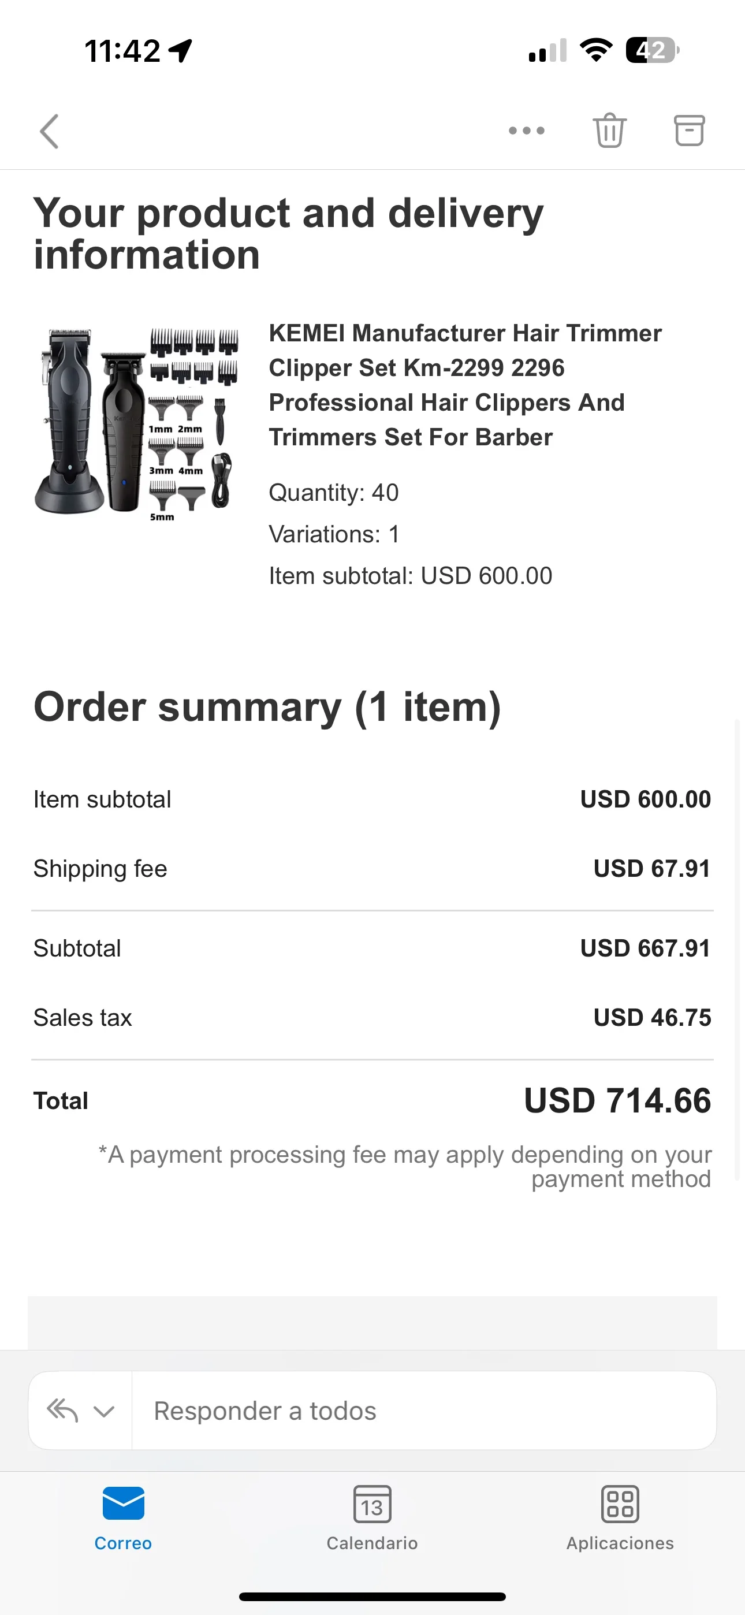Screen dimensions: 745x1615
Task: Archive the email using the archive icon
Action: tap(689, 131)
